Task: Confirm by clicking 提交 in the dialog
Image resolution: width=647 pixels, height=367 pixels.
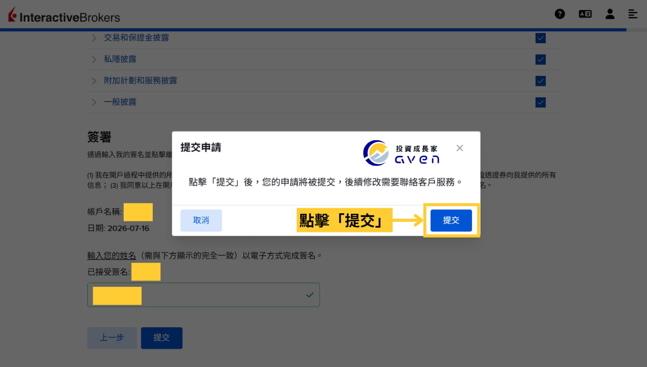Action: (451, 221)
